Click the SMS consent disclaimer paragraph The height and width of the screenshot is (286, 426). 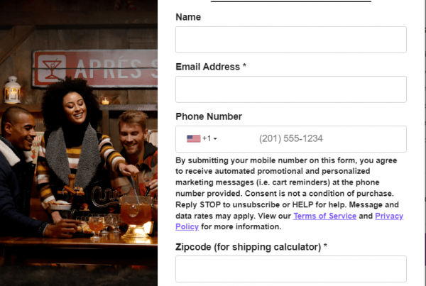[290, 193]
